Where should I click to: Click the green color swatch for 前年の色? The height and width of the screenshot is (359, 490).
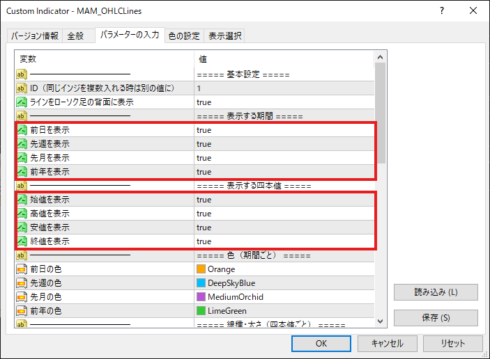coord(201,311)
